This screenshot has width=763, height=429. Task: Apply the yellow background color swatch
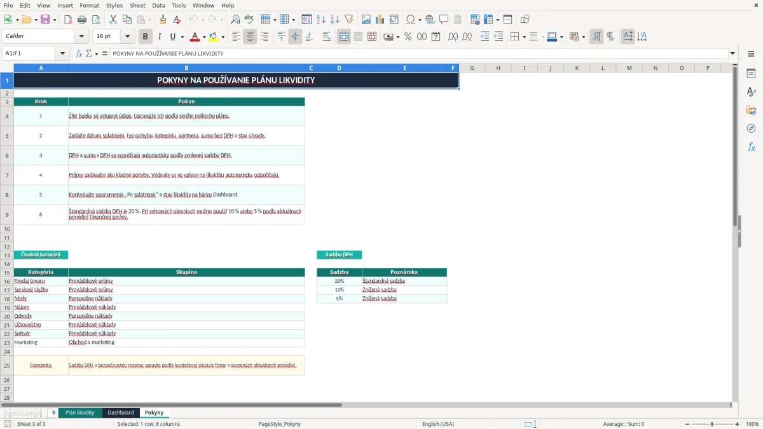[x=214, y=37]
